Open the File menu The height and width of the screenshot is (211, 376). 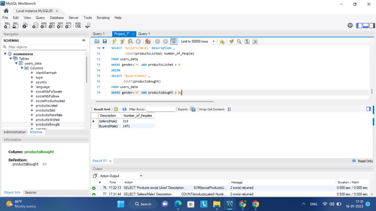(5, 18)
